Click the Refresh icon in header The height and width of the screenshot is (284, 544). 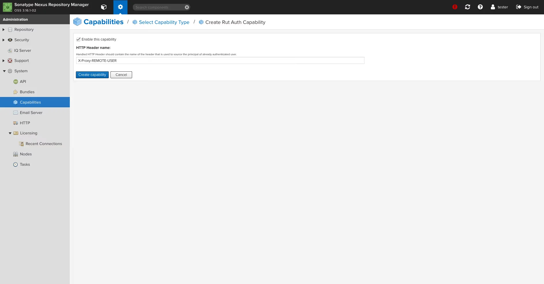coord(468,7)
